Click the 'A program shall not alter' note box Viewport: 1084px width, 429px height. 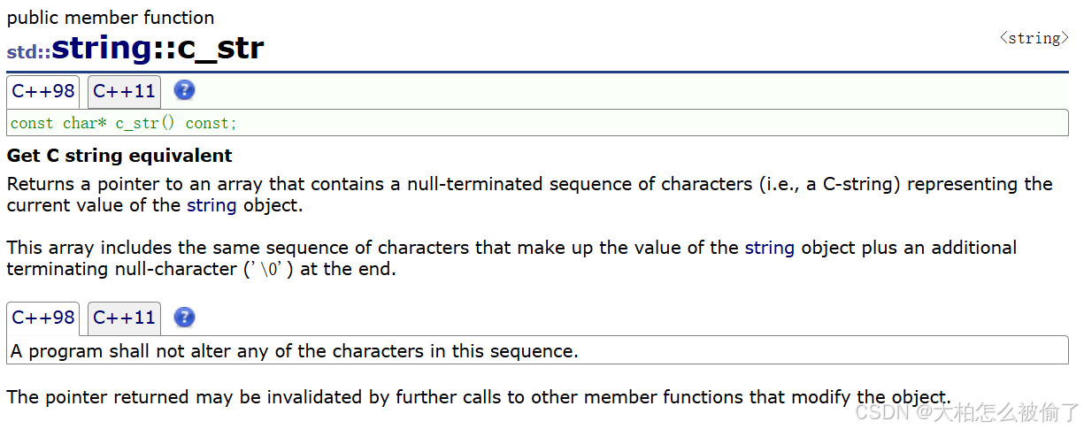(x=537, y=351)
